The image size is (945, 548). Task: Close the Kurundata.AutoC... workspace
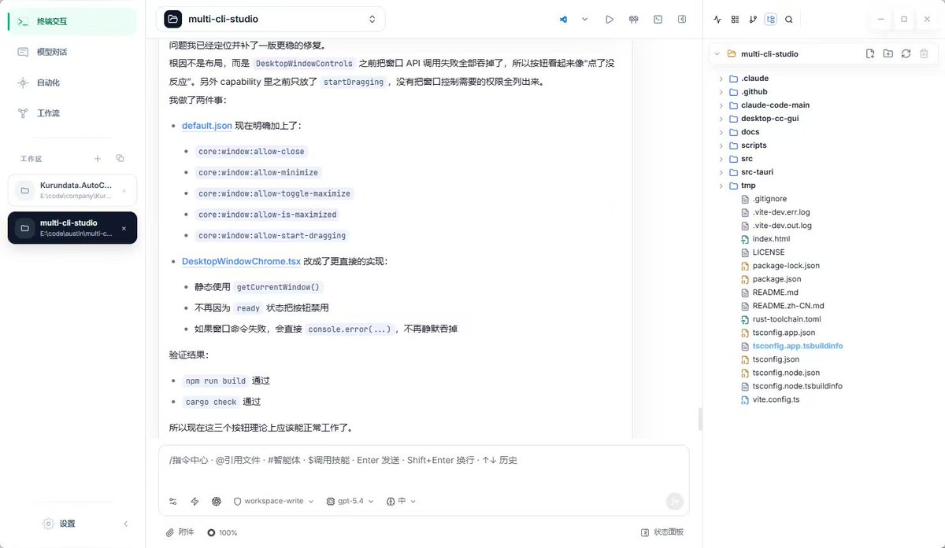pyautogui.click(x=124, y=191)
